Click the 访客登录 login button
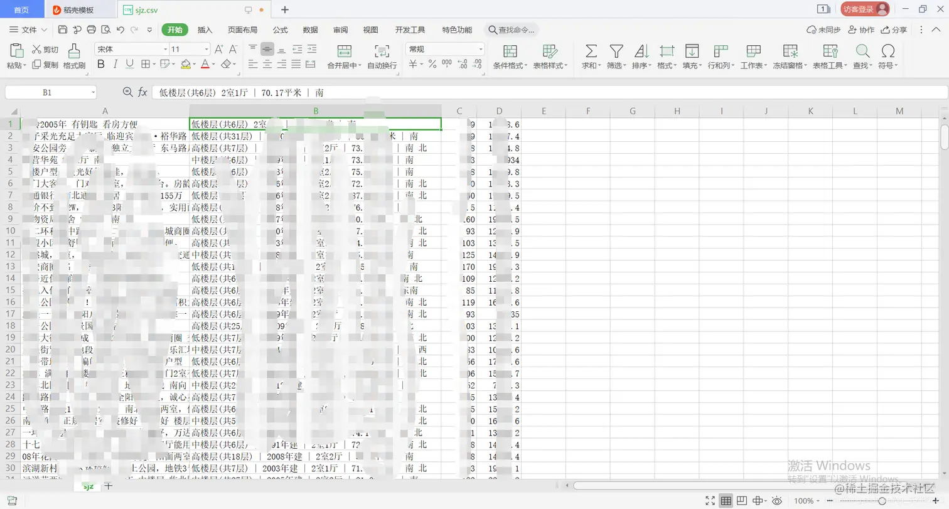The height and width of the screenshot is (509, 949). pos(866,9)
